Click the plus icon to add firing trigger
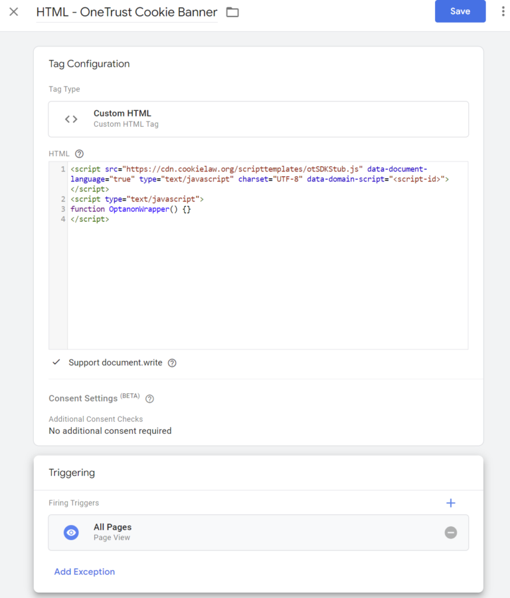 pyautogui.click(x=451, y=503)
